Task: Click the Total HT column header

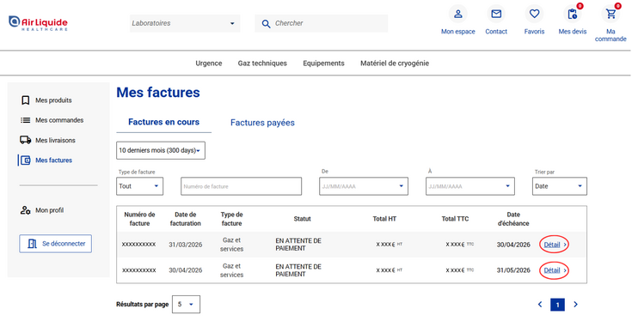Action: 384,219
